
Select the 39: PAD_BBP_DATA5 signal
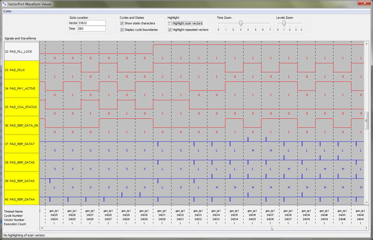click(21, 181)
